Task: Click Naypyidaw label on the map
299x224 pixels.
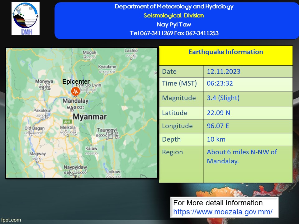Action: [x=75, y=167]
